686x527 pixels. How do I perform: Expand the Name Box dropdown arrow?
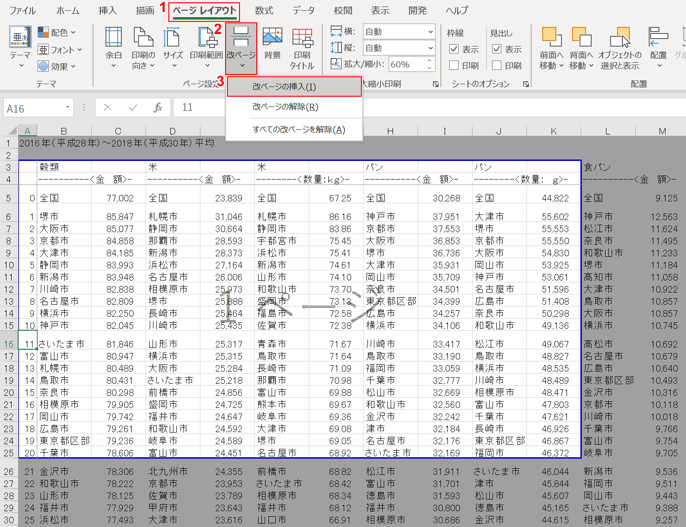click(68, 107)
